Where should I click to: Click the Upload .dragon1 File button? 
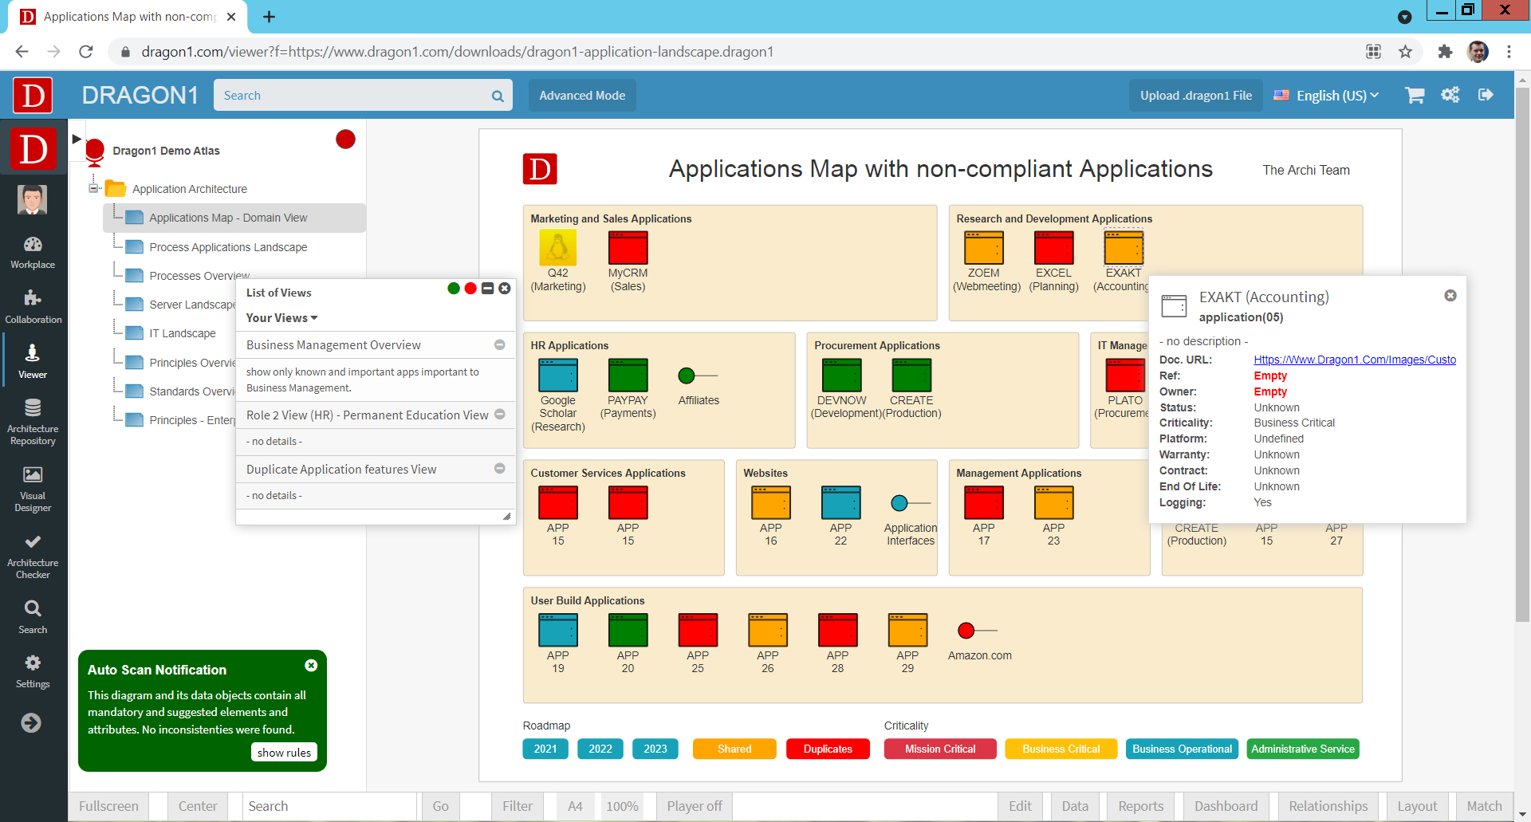(x=1195, y=95)
